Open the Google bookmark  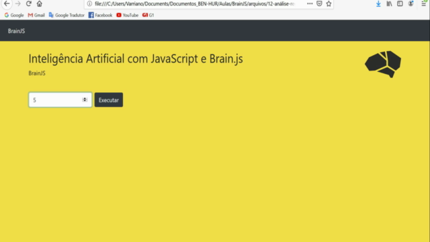coord(14,15)
